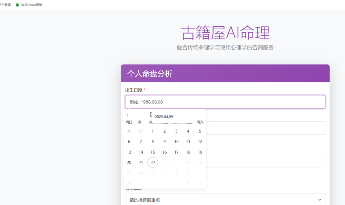Screen dimensions: 345x205
Task: Select the active April 9 date cell
Action: coord(165,142)
